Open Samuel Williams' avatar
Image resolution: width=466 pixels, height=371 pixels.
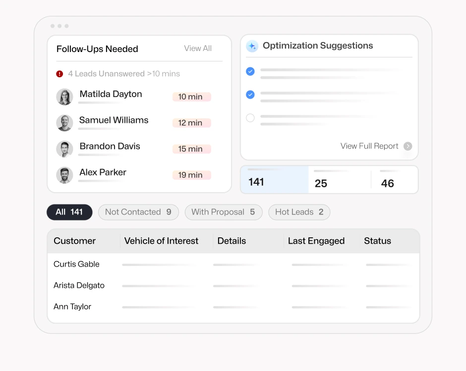tap(64, 123)
